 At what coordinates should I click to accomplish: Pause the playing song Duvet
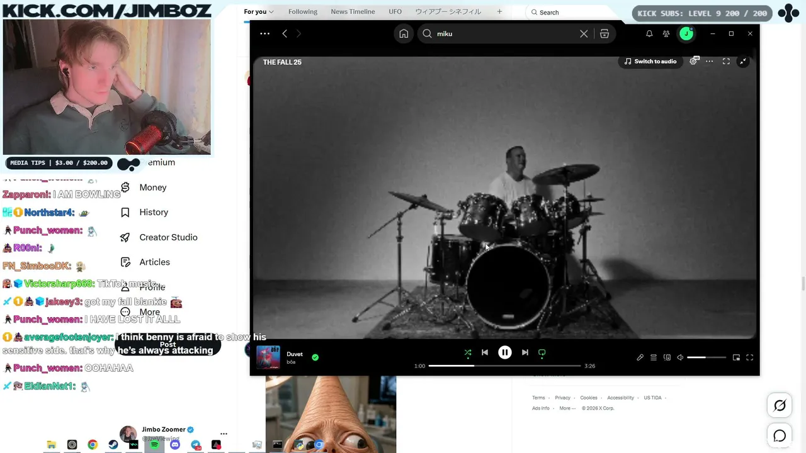(505, 352)
